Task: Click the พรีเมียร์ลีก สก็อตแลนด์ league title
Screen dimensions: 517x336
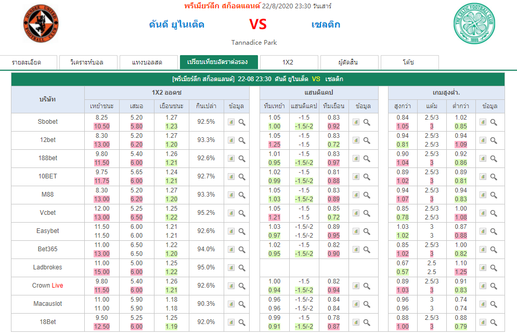Action: pyautogui.click(x=222, y=6)
